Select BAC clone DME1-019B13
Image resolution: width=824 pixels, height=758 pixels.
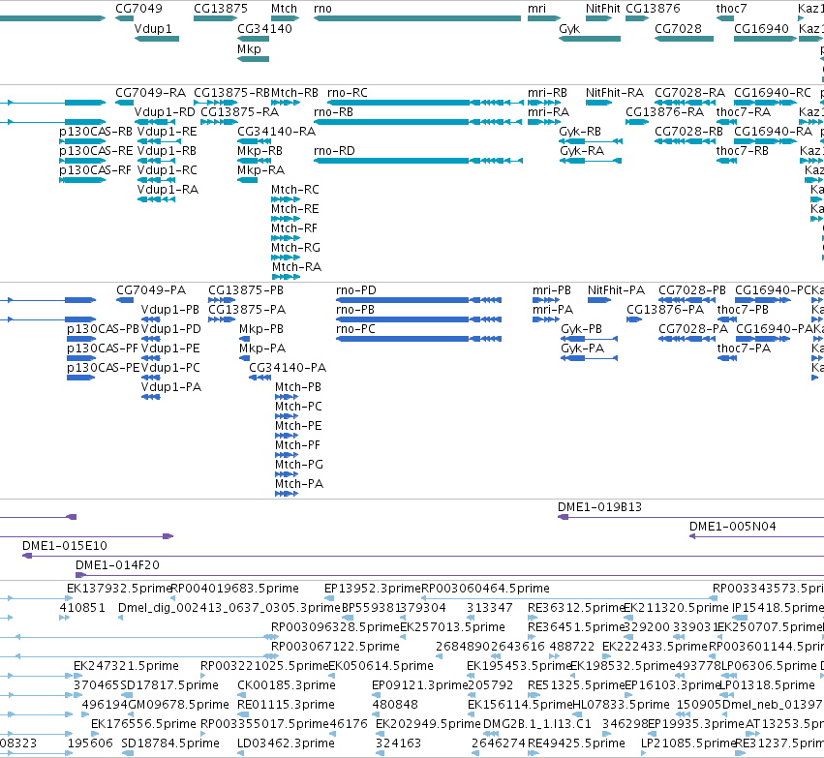click(x=599, y=507)
